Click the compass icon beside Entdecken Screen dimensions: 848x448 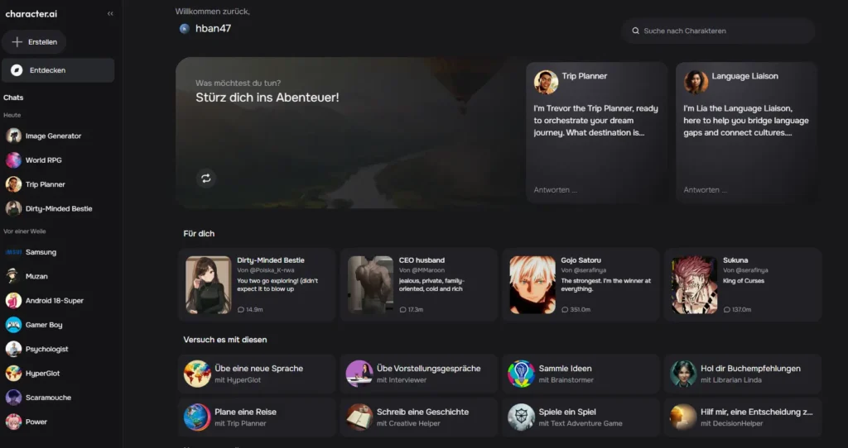click(17, 70)
